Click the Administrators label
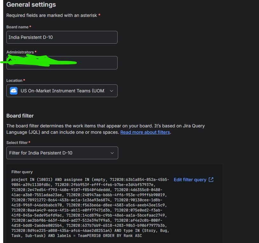Image resolution: width=259 pixels, height=243 pixels. pos(20,52)
